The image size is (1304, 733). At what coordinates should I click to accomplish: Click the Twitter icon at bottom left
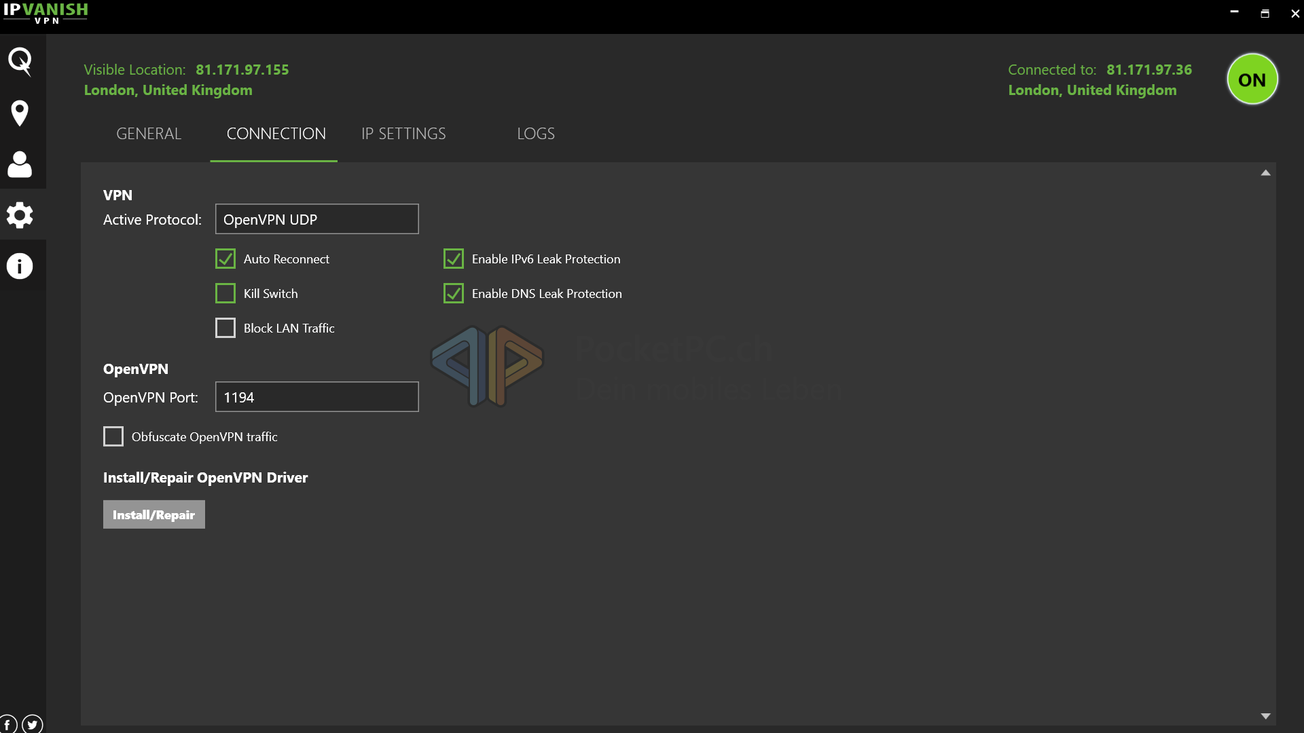click(x=32, y=724)
